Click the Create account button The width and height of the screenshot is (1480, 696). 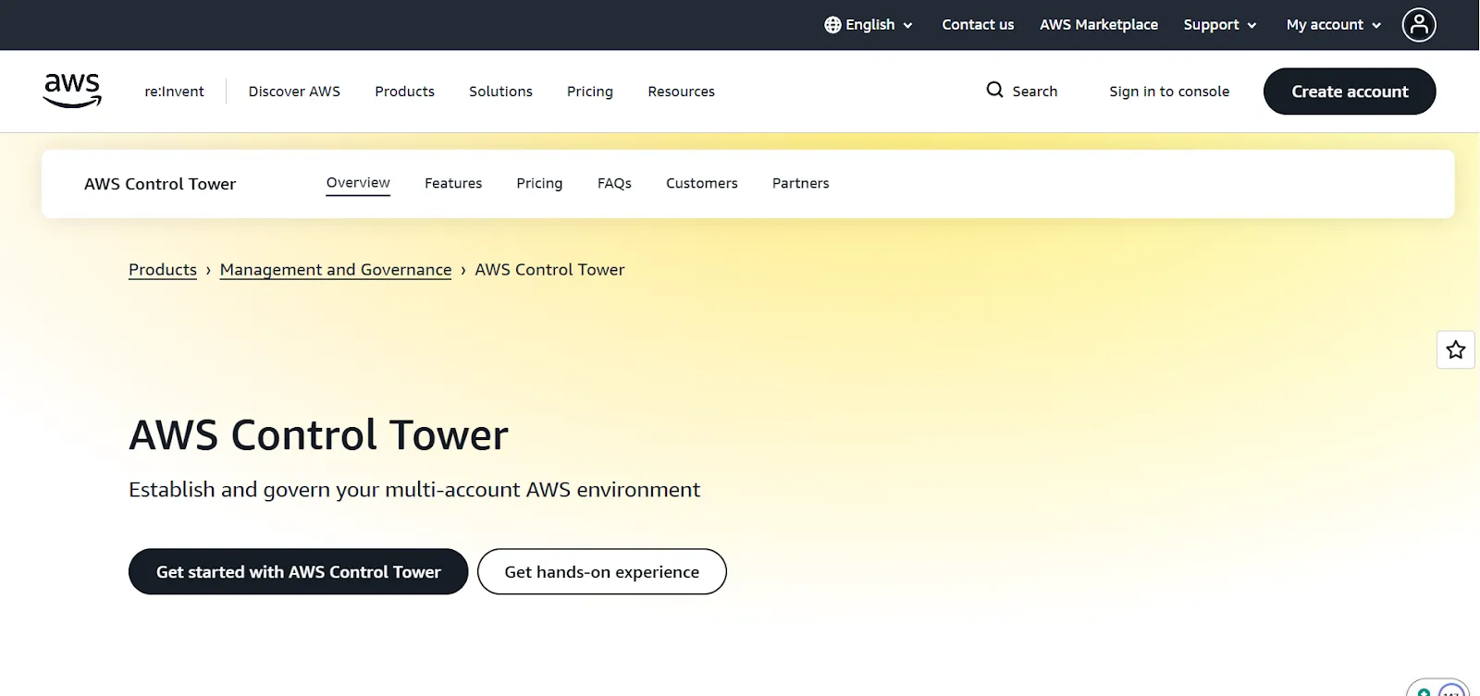pos(1350,92)
